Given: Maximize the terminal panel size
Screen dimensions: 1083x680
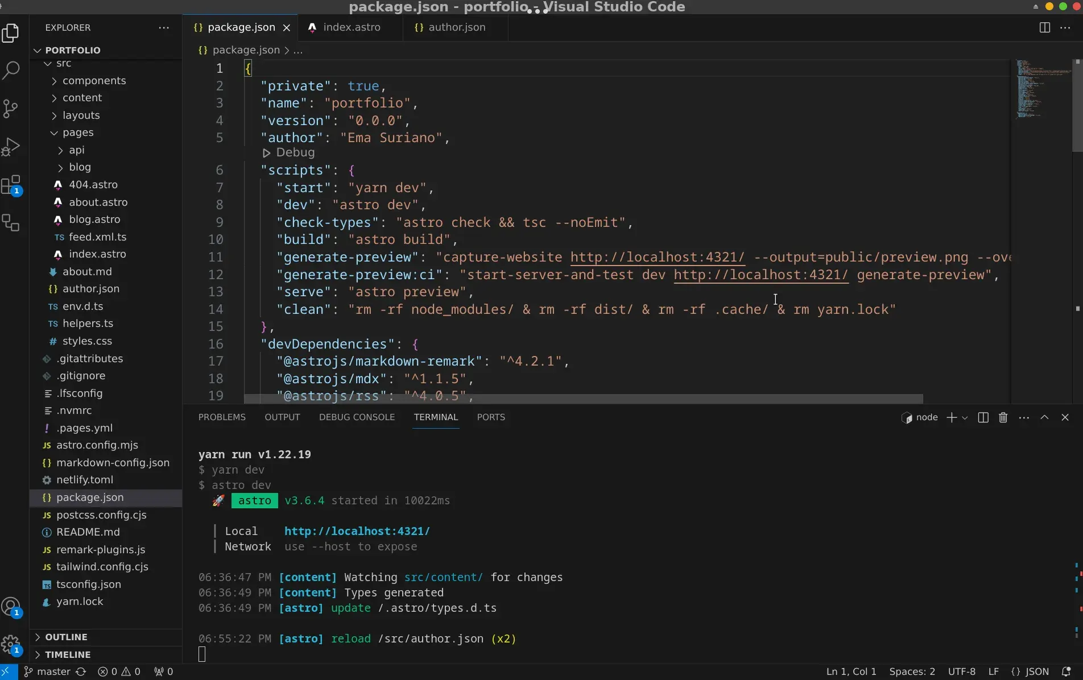Looking at the screenshot, I should coord(1044,417).
